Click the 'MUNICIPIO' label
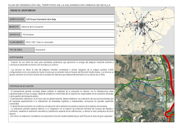 click(x=14, y=27)
